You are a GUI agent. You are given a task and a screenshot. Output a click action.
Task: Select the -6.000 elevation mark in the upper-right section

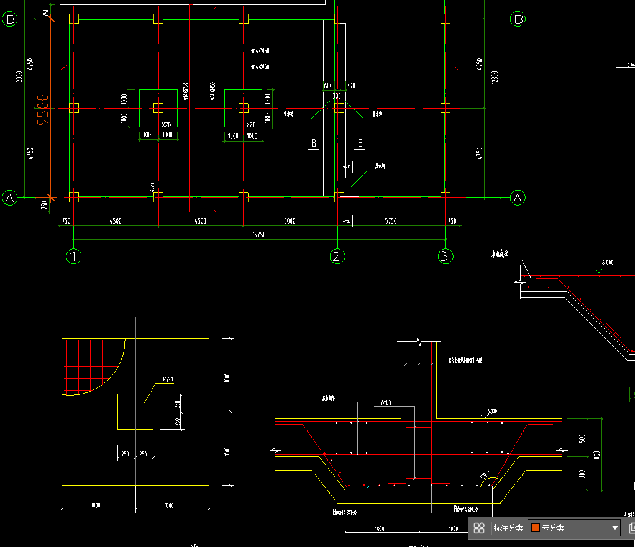click(x=606, y=263)
